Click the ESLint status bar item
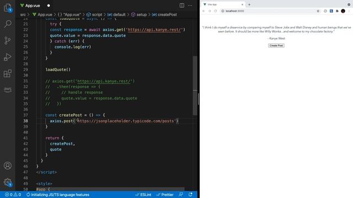Image resolution: width=353 pixels, height=198 pixels. click(143, 195)
